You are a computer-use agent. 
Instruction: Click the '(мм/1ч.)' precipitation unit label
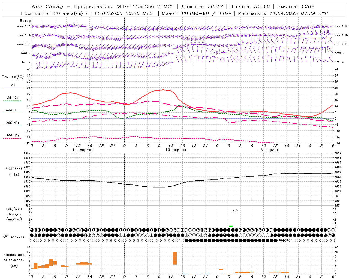click(x=14, y=219)
